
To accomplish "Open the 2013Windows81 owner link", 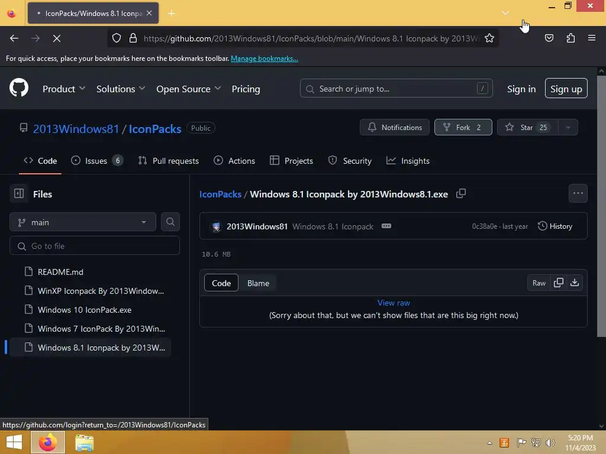I will pyautogui.click(x=76, y=128).
